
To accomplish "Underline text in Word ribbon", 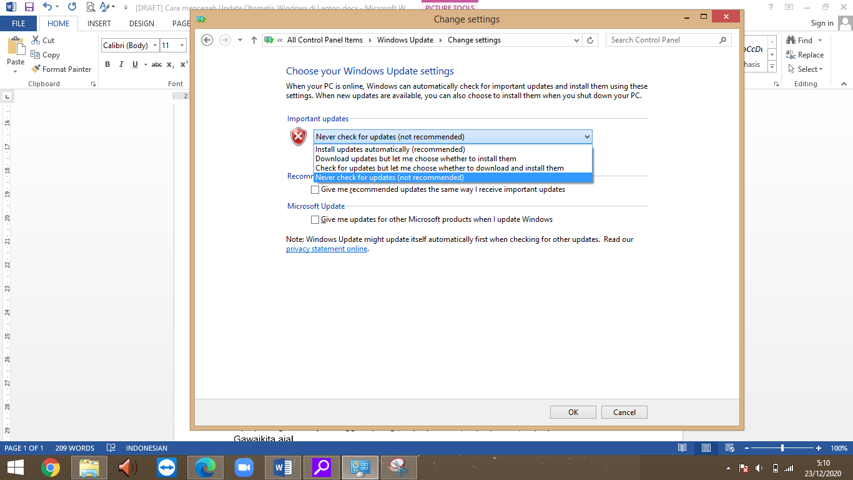I will [x=135, y=64].
